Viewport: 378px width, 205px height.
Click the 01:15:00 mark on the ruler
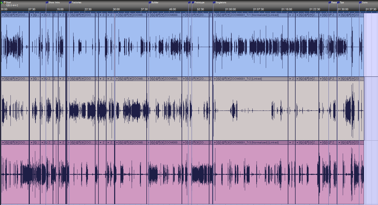click(287, 9)
